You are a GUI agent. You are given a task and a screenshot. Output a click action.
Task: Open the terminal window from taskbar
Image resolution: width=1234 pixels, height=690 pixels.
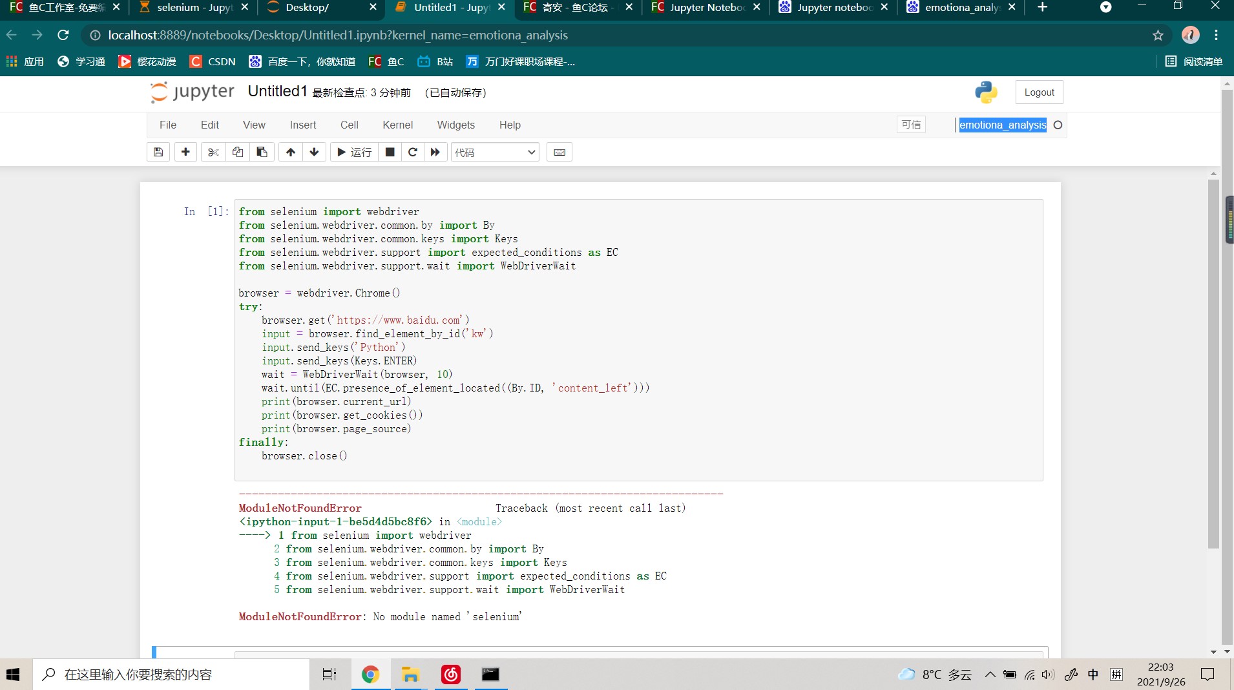click(x=490, y=674)
